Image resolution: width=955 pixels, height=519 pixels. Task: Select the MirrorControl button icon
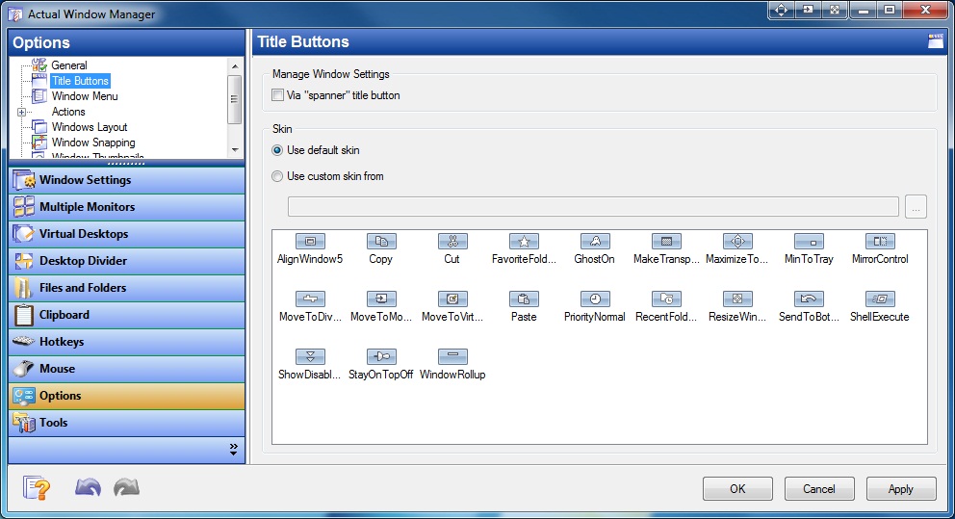[x=880, y=242]
